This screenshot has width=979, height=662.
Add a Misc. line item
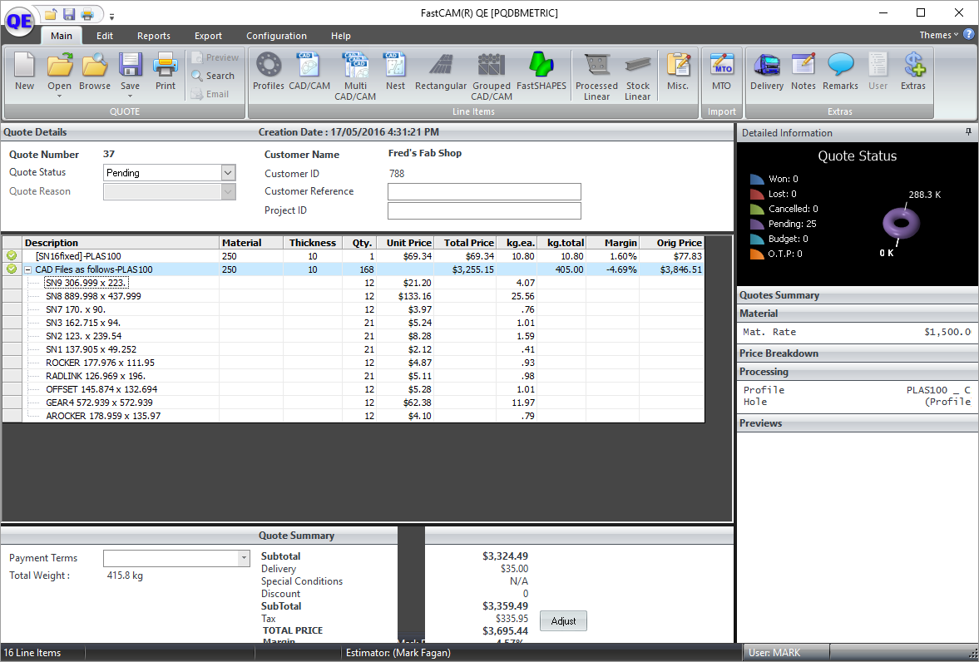[x=678, y=72]
